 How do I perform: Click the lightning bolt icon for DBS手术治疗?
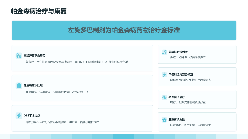[19, 116]
